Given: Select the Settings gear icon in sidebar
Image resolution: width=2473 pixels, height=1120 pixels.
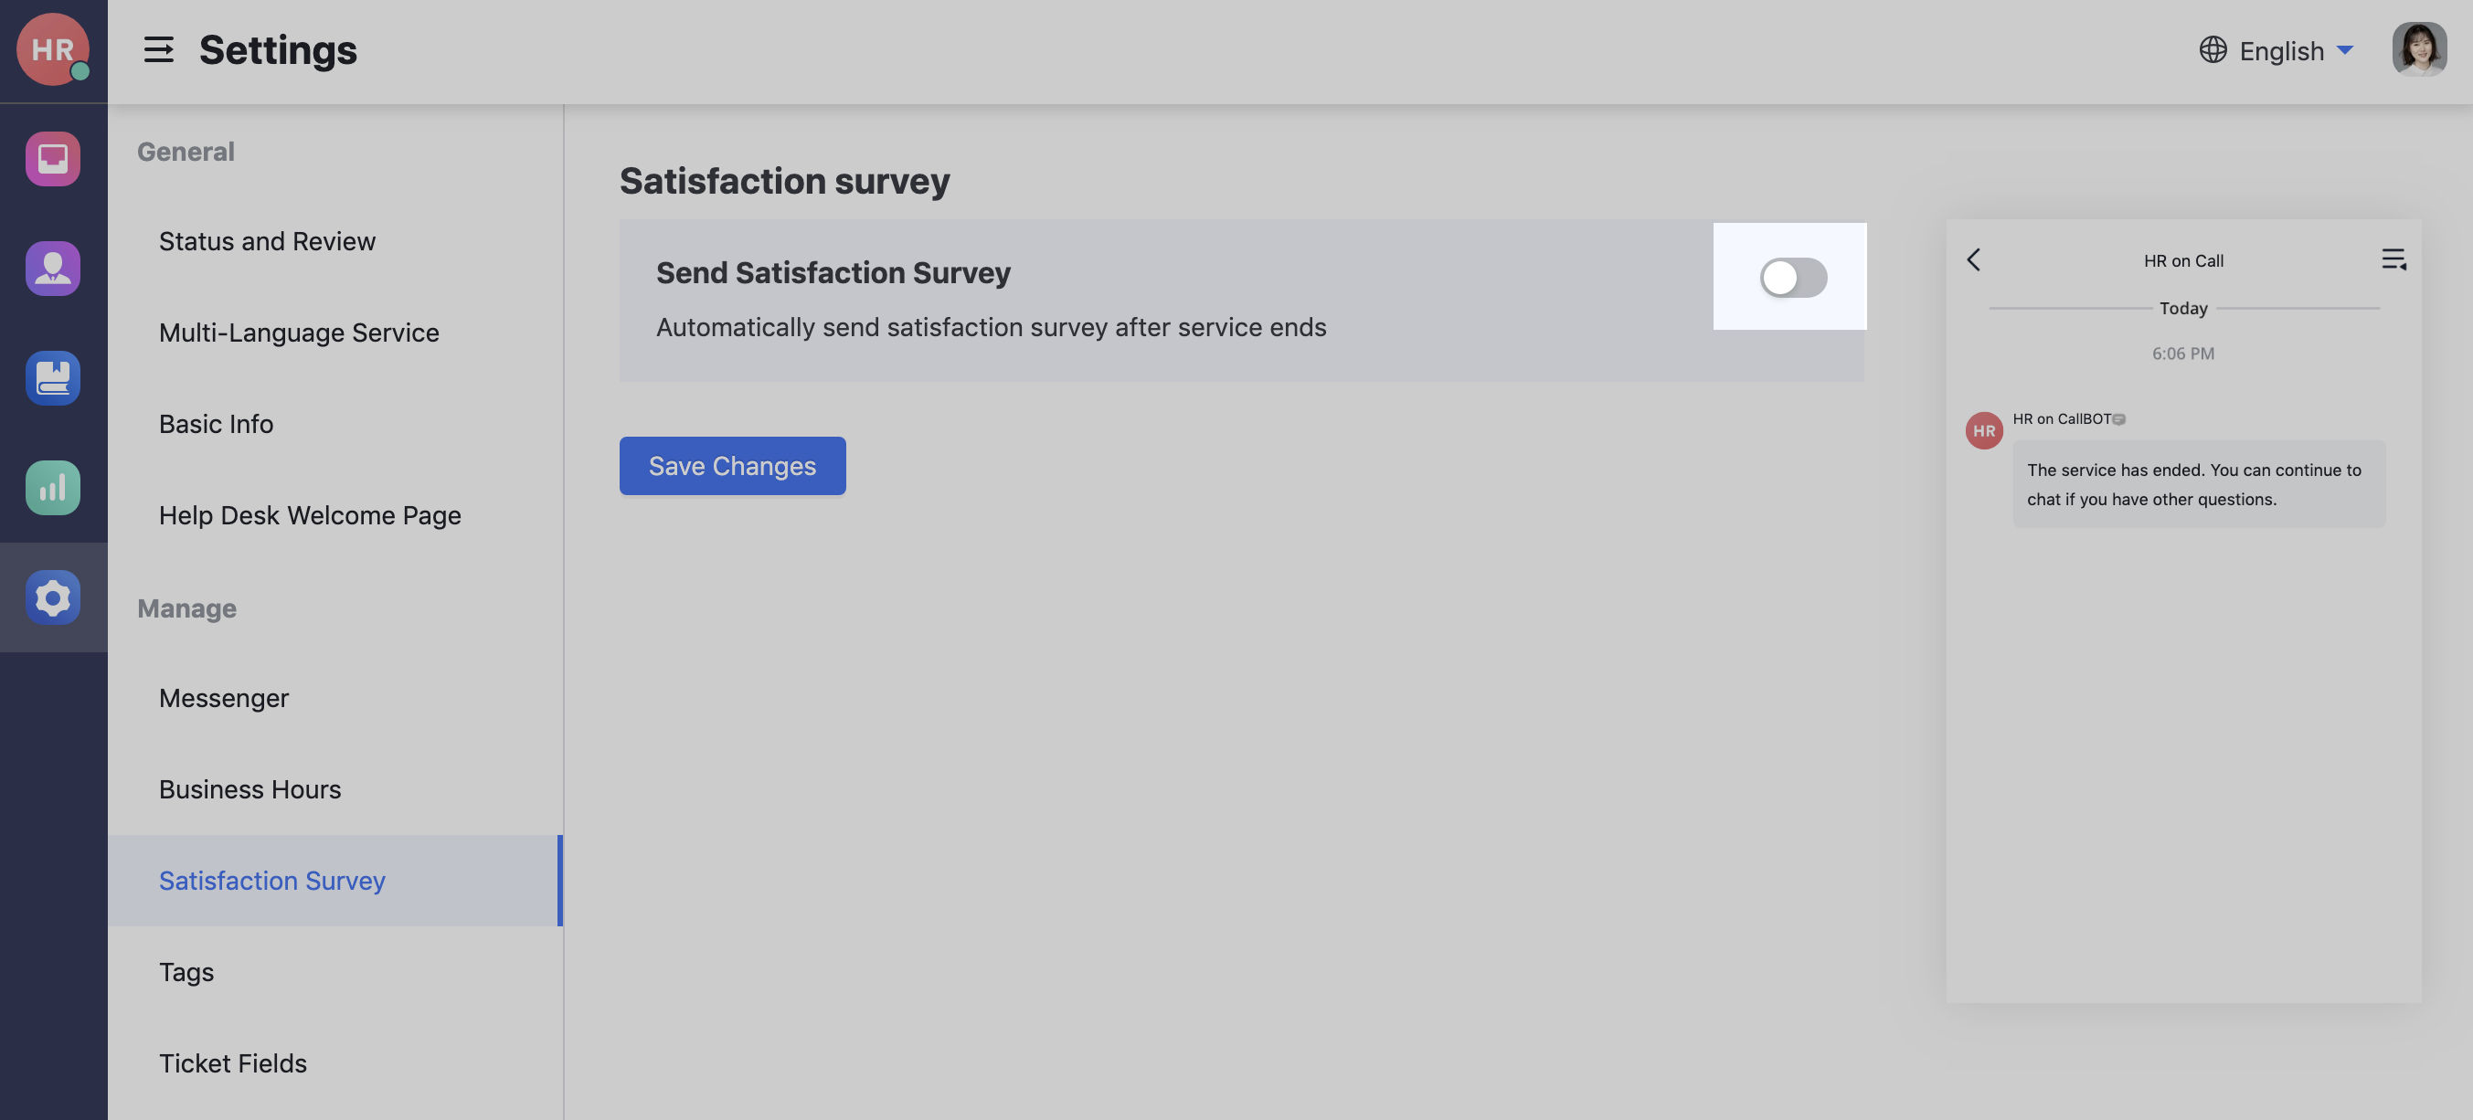Looking at the screenshot, I should pyautogui.click(x=53, y=597).
